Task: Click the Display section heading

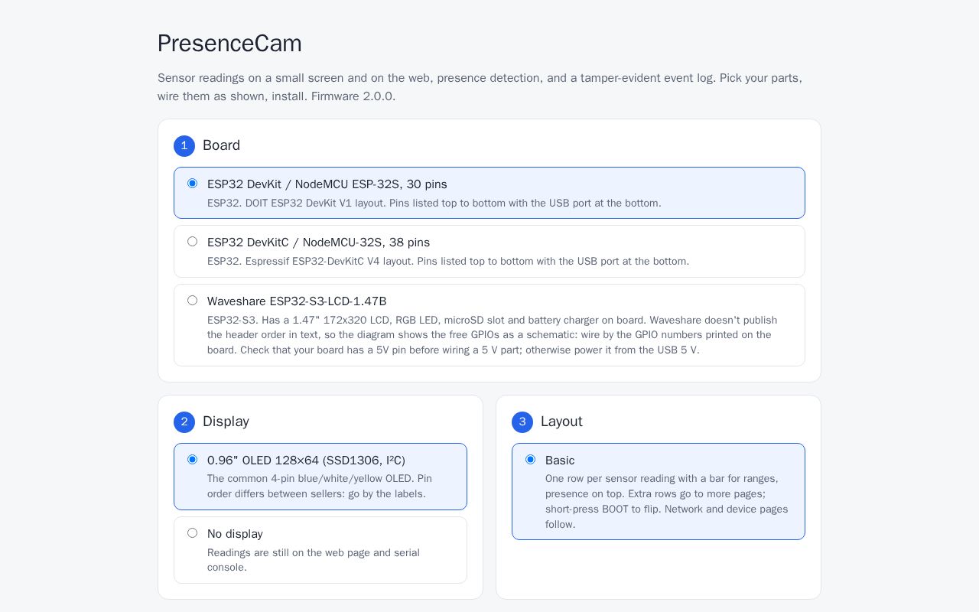Action: coord(226,422)
